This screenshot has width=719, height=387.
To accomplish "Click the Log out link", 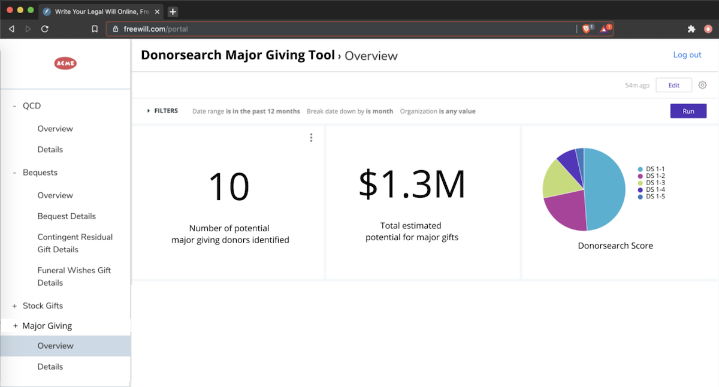I will tap(687, 55).
